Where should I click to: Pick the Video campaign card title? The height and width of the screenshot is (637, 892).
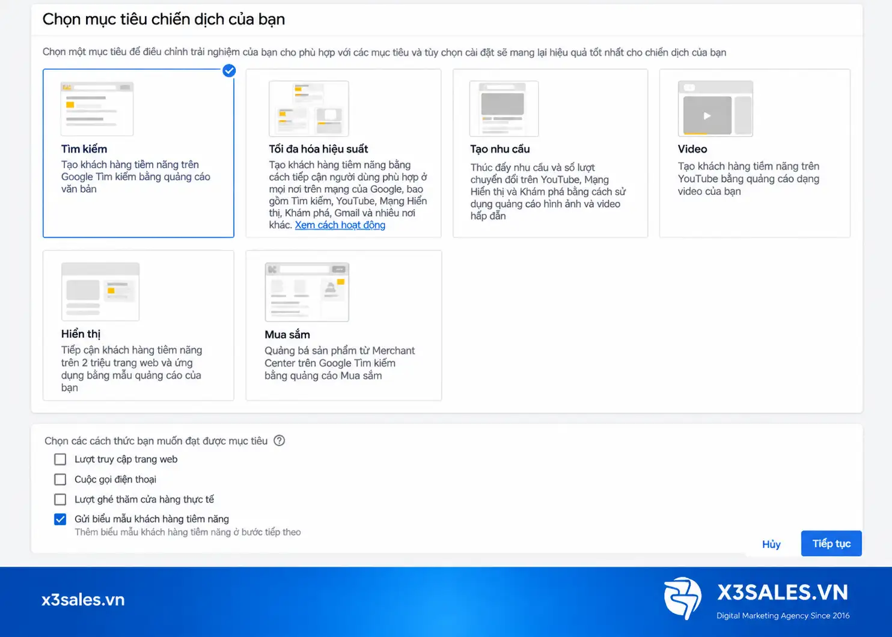tap(692, 149)
